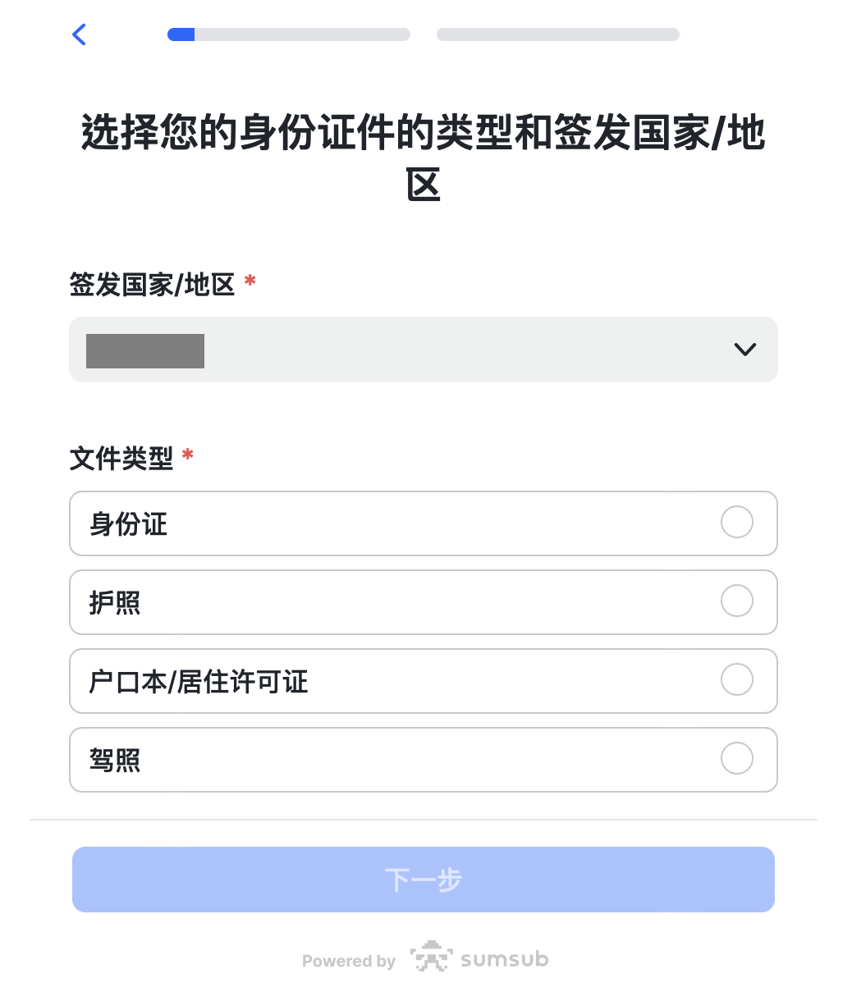Click the 下一步 button
The height and width of the screenshot is (1001, 852).
[x=424, y=880]
